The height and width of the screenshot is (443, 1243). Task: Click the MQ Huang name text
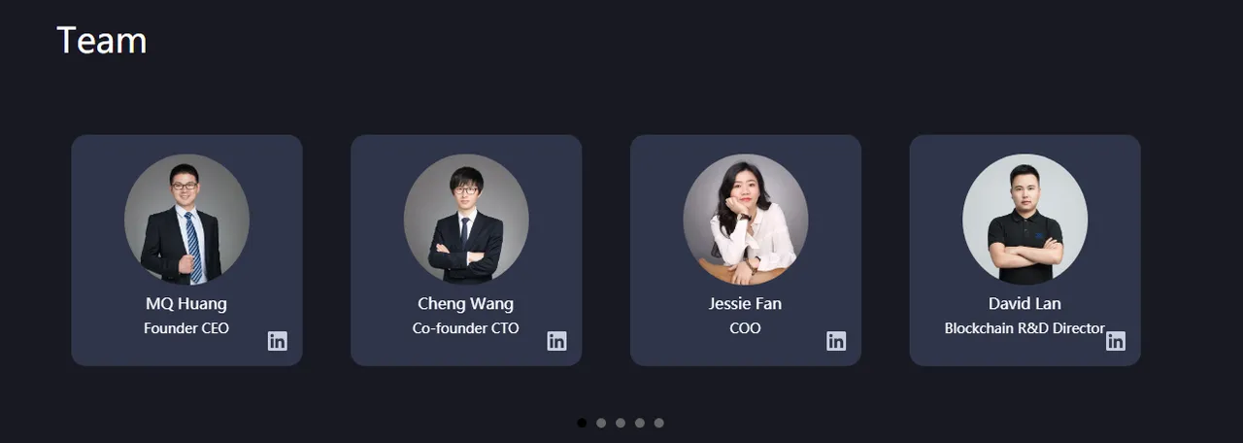click(186, 304)
